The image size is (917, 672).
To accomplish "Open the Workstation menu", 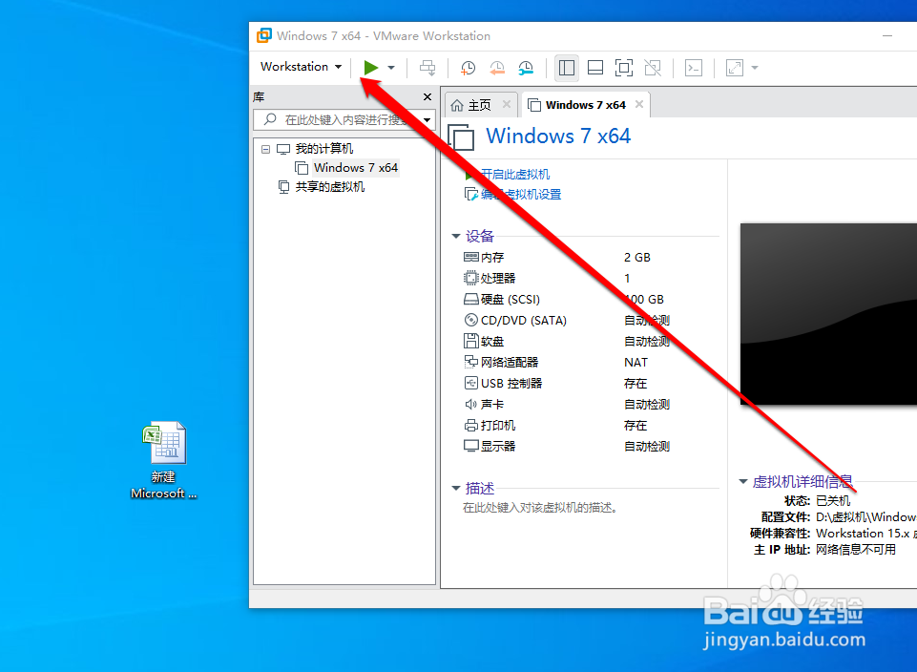I will coord(301,67).
